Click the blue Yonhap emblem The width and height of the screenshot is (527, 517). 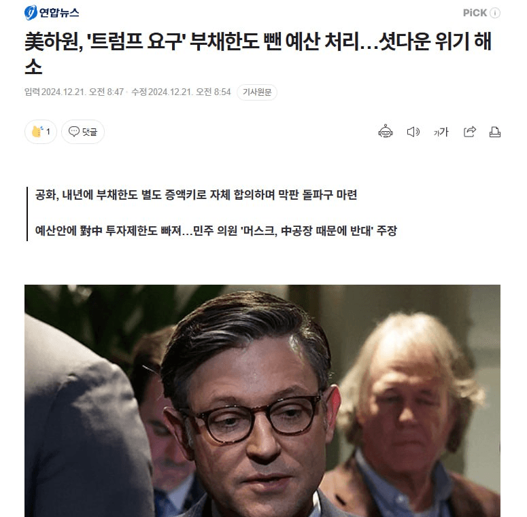point(31,13)
